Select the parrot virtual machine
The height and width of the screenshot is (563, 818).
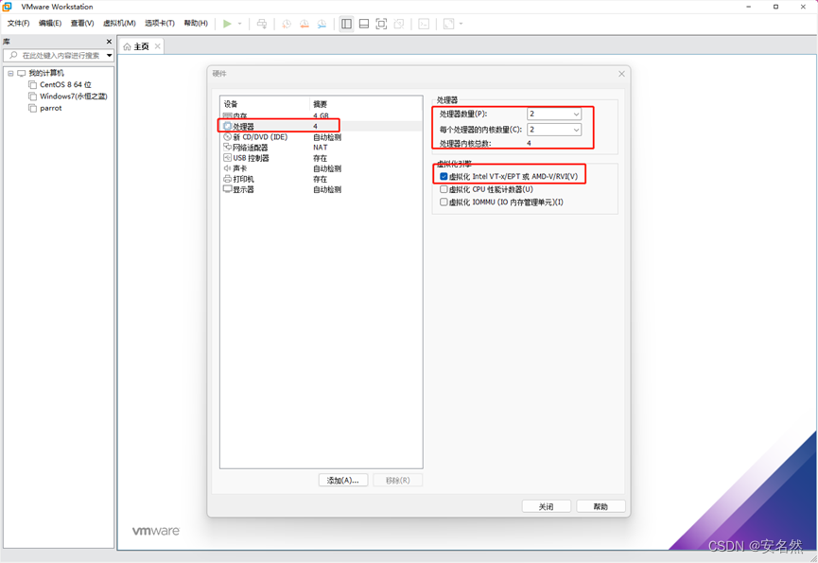(44, 109)
